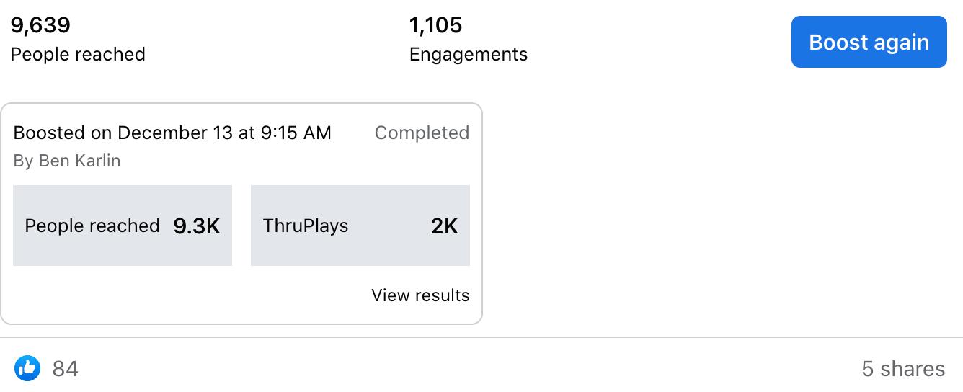Click the Boost again button
This screenshot has width=963, height=392.
869,42
